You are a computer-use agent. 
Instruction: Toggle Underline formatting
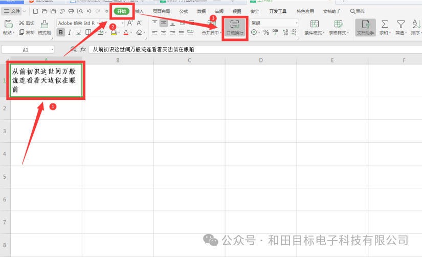[x=78, y=33]
